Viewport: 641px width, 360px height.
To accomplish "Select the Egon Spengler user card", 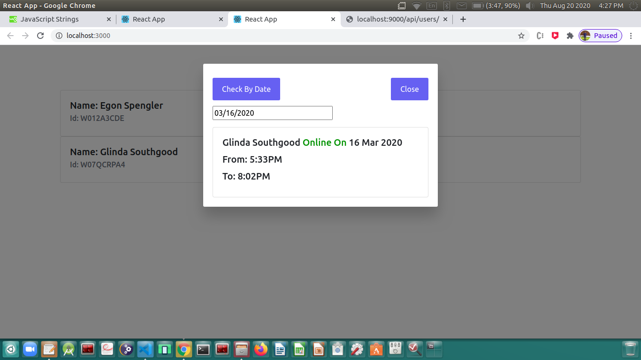I will 131,113.
